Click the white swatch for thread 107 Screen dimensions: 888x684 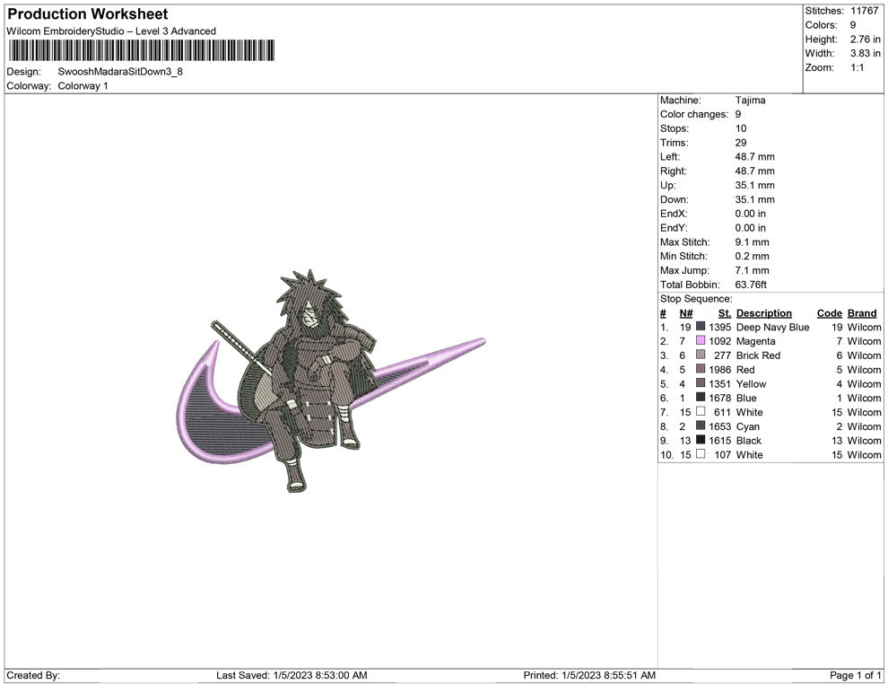701,454
